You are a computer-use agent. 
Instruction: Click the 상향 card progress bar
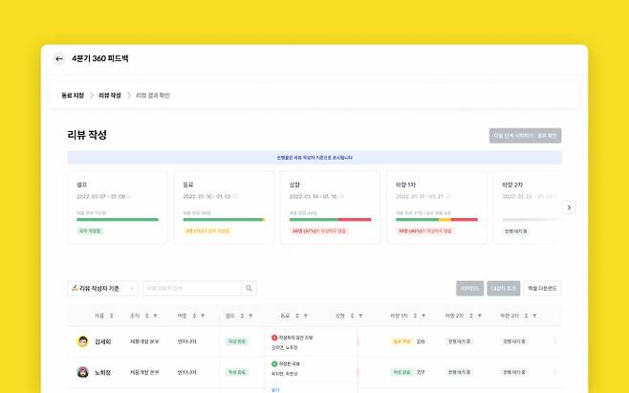[330, 220]
